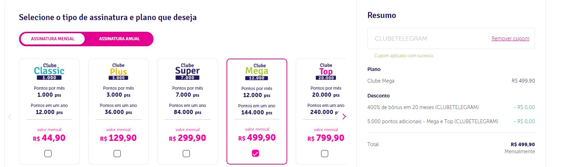The width and height of the screenshot is (584, 167).
Task: Show next plans with right arrow
Action: (x=344, y=117)
